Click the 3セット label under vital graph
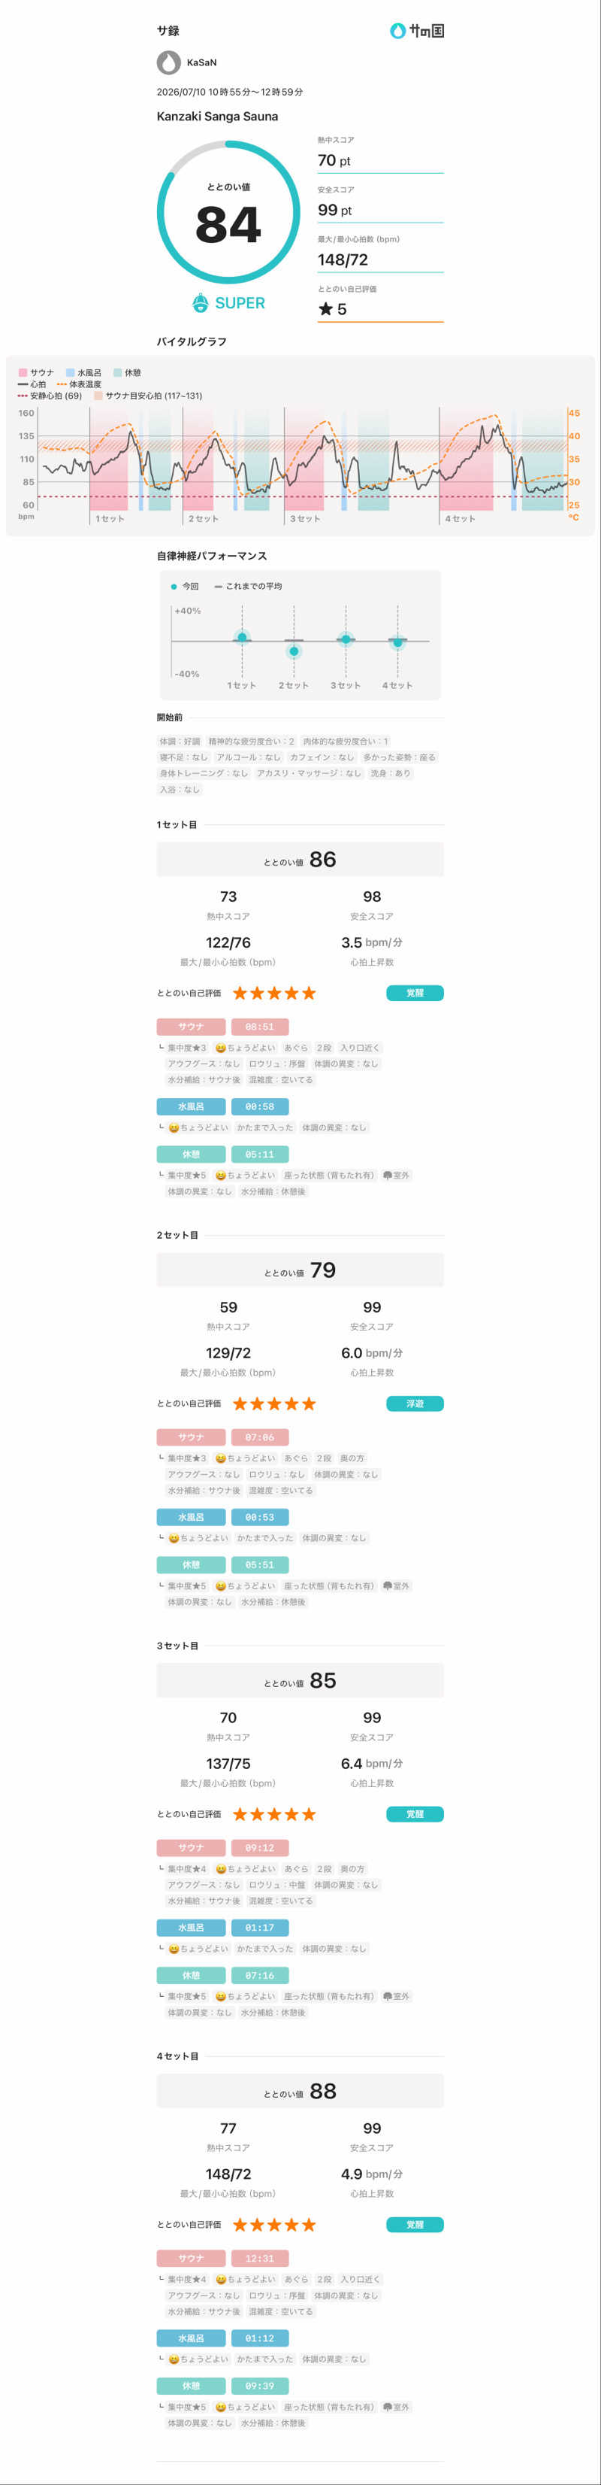 [305, 519]
